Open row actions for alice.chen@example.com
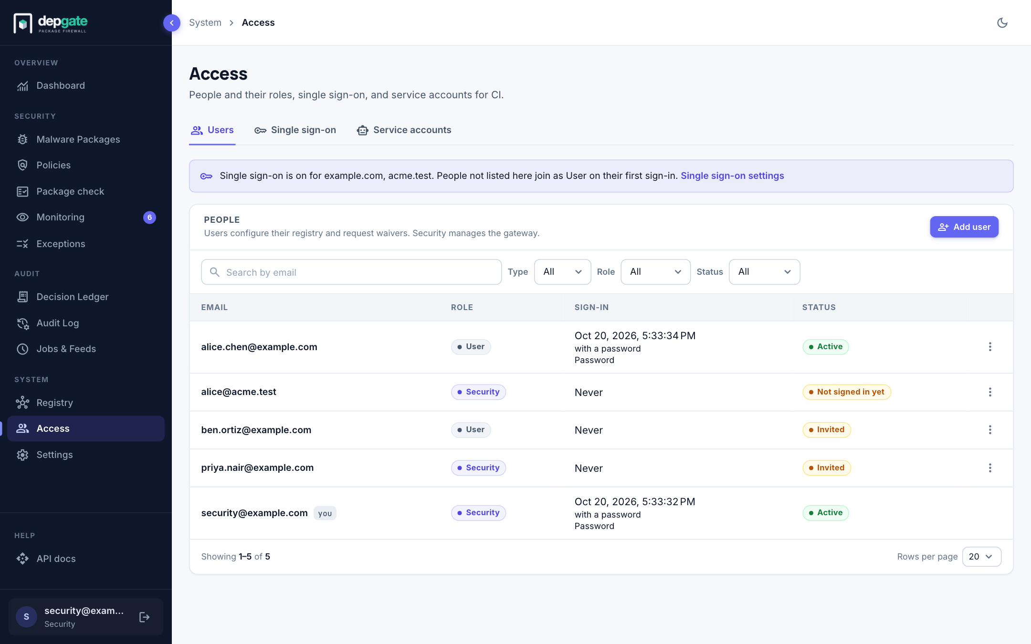The width and height of the screenshot is (1031, 644). pos(990,347)
